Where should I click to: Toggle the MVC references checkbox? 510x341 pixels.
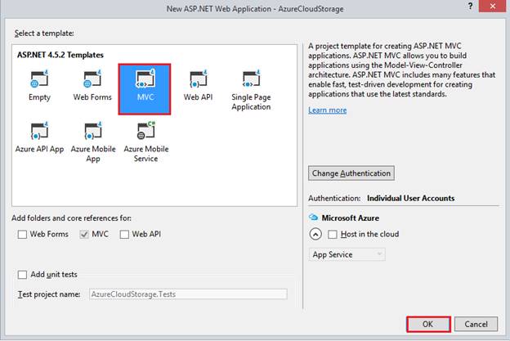click(x=84, y=235)
